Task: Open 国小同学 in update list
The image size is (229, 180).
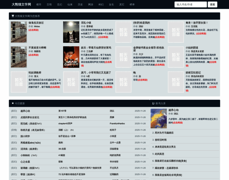Action: (x=25, y=136)
